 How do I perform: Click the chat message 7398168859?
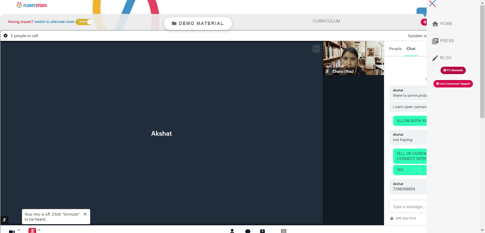tap(404, 189)
